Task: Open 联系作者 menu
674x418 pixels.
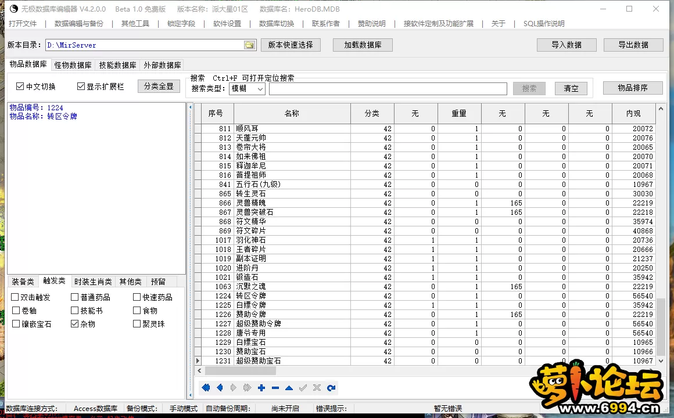Action: (326, 24)
